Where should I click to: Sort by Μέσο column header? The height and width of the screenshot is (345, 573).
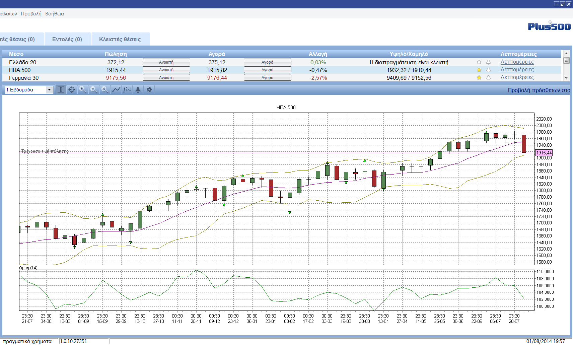[x=16, y=54]
